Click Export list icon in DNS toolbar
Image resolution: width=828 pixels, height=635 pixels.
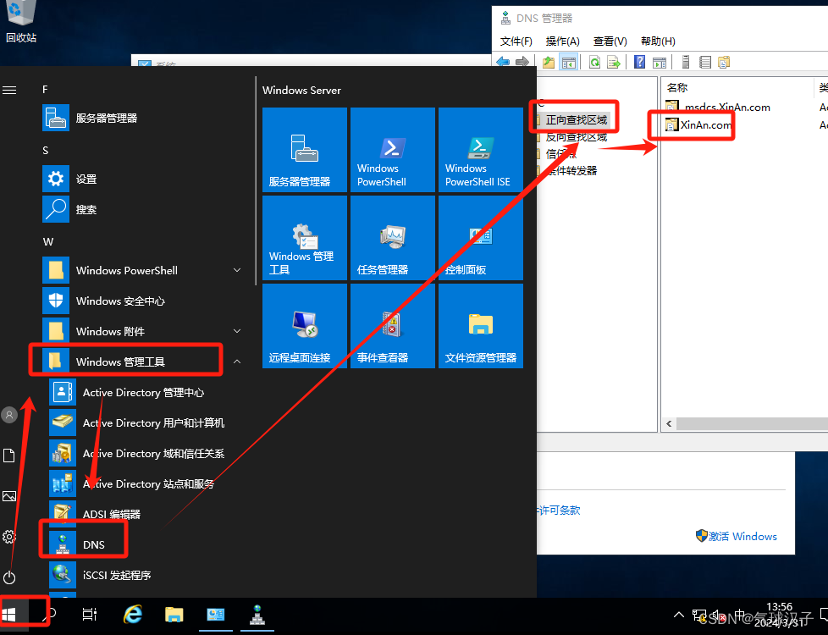614,63
